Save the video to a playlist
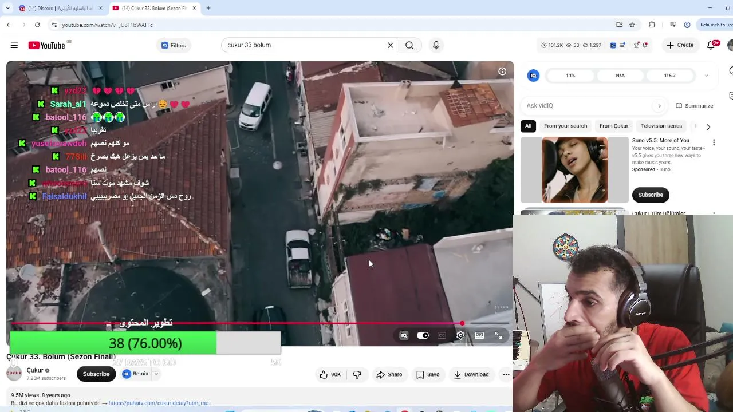The height and width of the screenshot is (412, 733). pos(428,375)
